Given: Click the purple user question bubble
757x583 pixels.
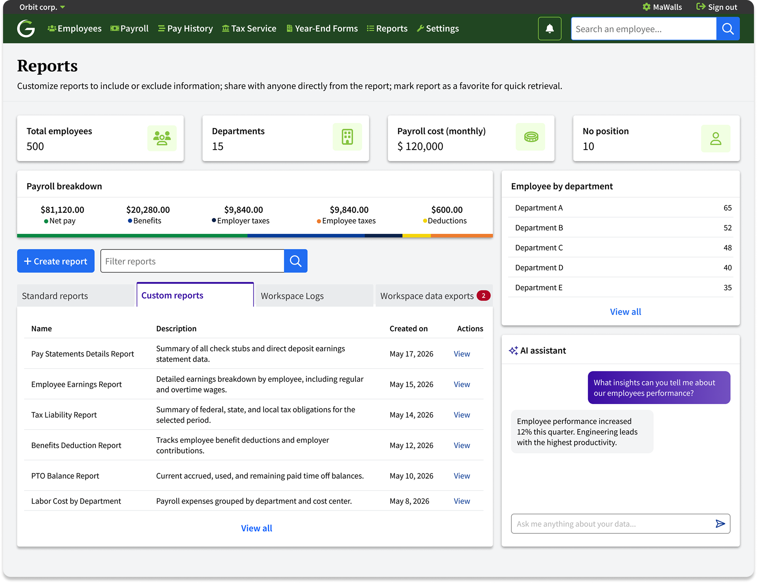Looking at the screenshot, I should click(659, 388).
